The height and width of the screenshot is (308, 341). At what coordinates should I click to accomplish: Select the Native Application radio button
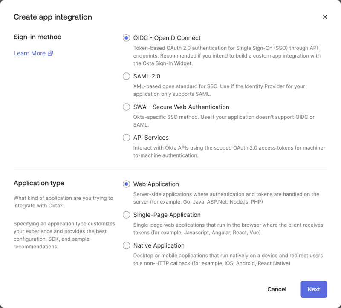point(126,245)
